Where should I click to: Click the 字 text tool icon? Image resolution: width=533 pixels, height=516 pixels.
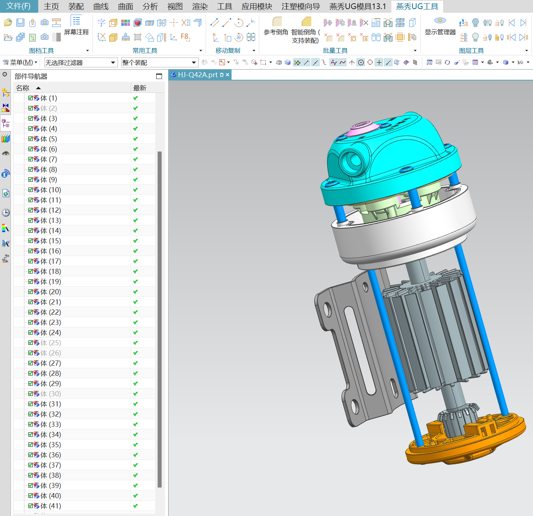pos(102,23)
